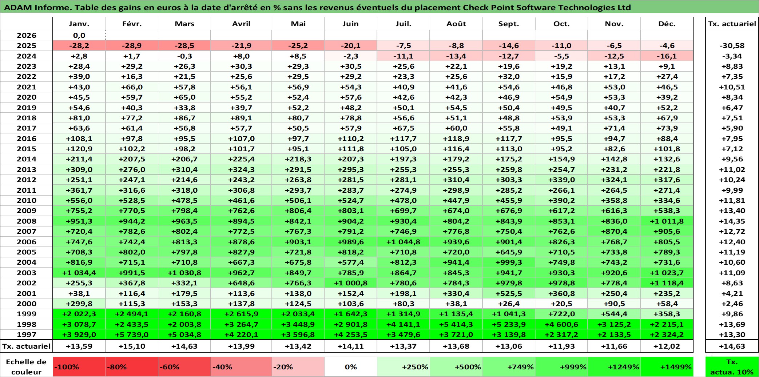Click the '+339,0' October 2012 cell
Viewport: 759px width, 377px height.
click(x=561, y=180)
